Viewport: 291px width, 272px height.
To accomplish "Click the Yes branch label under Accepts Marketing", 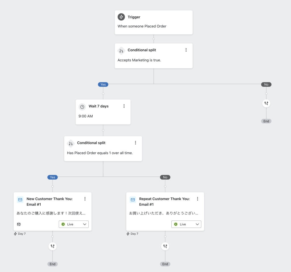I will pyautogui.click(x=103, y=84).
